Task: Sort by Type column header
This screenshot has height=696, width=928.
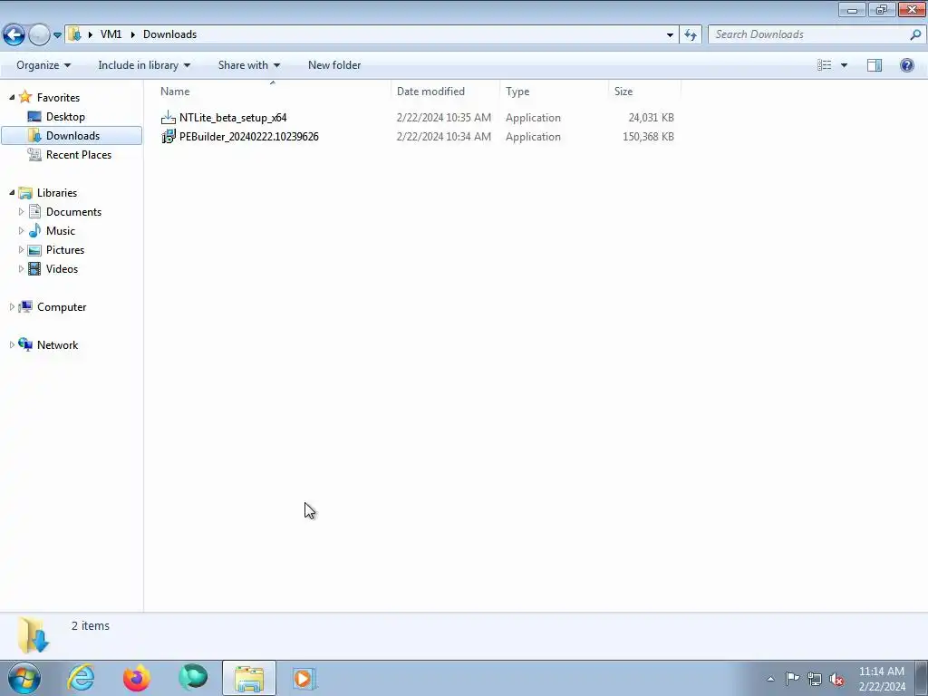Action: (x=554, y=92)
